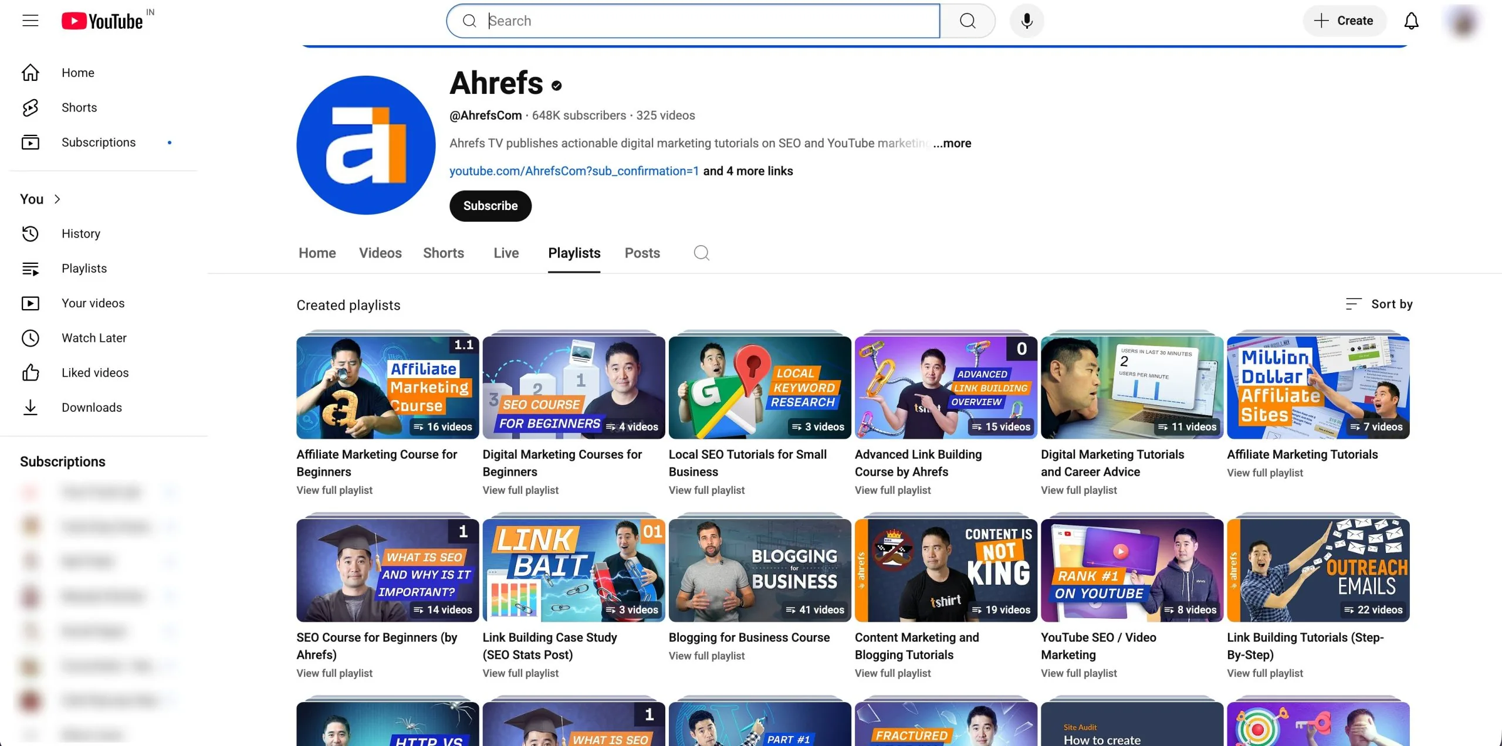Open Liked videos in the sidebar
Viewport: 1502px width, 746px height.
coord(94,372)
